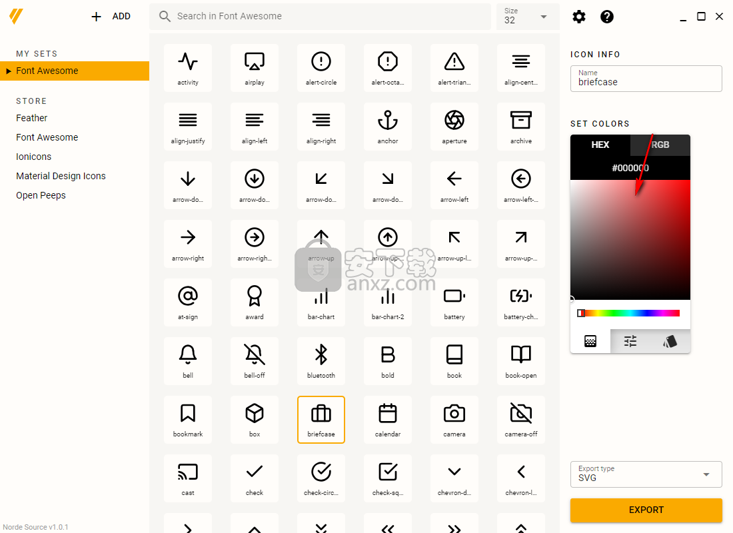Screen dimensions: 733x533
Task: Select the check-square icon
Action: coord(388,478)
